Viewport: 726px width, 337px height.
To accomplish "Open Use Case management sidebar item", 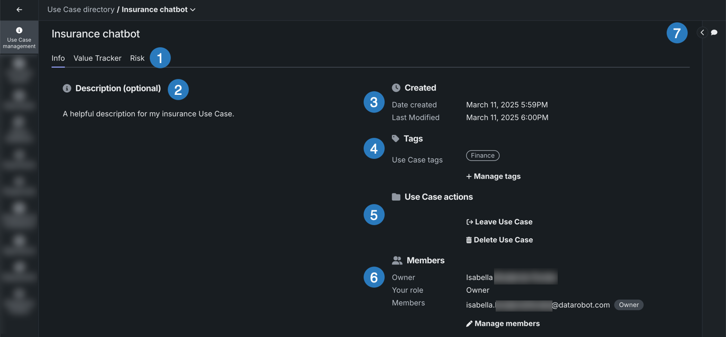I will coord(19,38).
